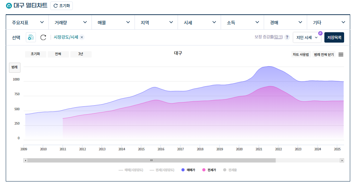Click the home logo icon beside 대구 멀티차트

coord(9,6)
